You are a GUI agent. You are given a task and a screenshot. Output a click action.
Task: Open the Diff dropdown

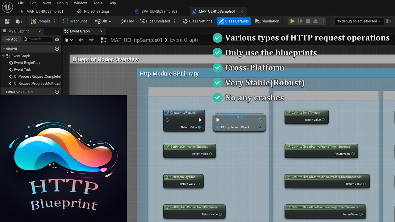pyautogui.click(x=103, y=21)
